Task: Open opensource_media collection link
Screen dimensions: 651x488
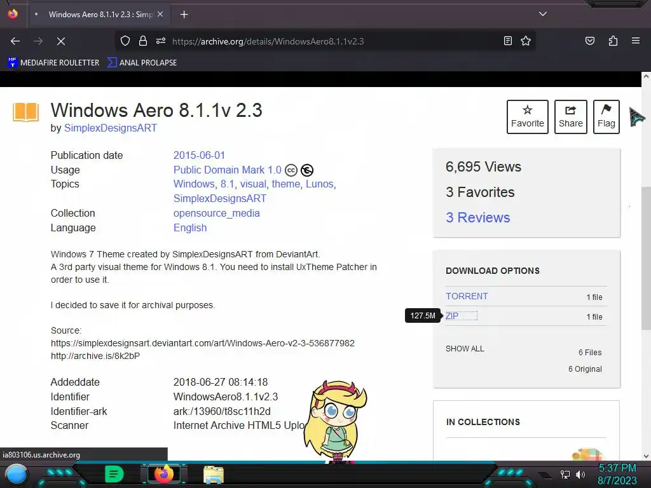Action: coord(216,213)
